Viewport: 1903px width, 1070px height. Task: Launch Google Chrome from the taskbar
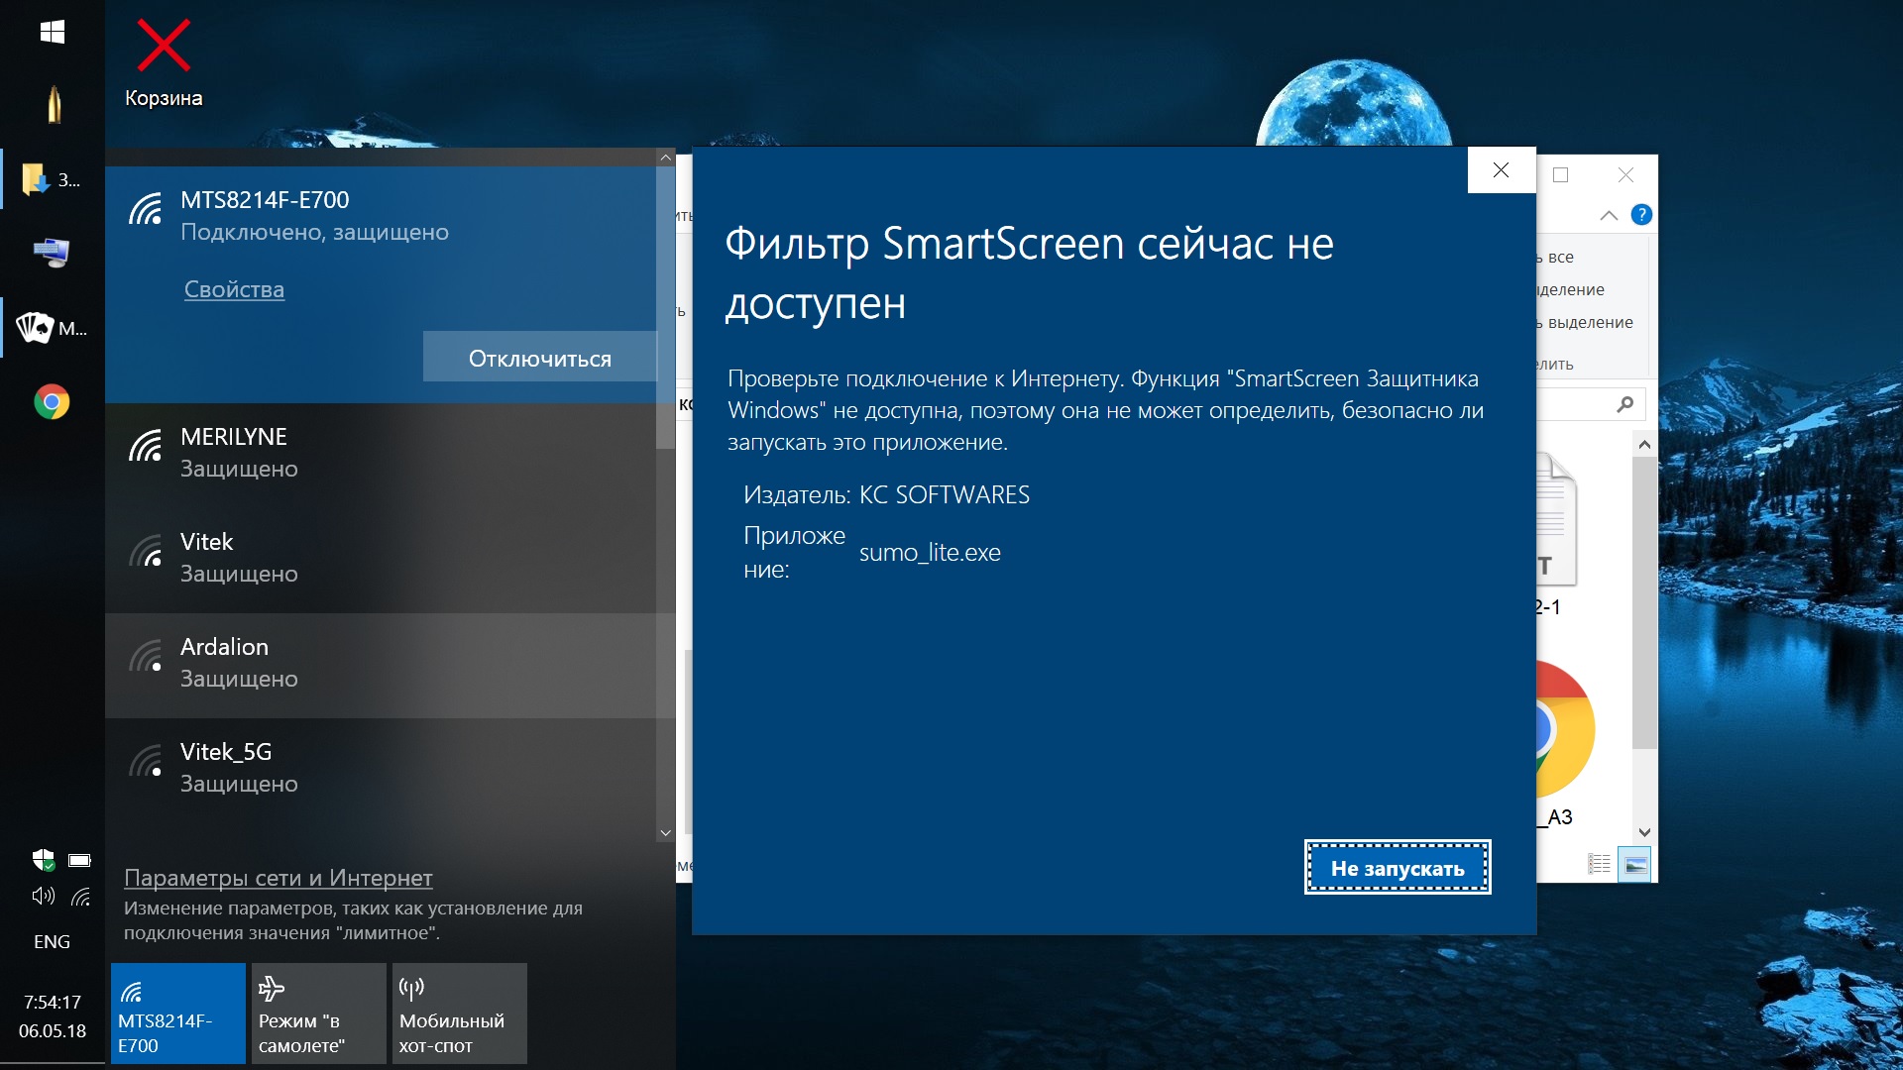[x=52, y=402]
